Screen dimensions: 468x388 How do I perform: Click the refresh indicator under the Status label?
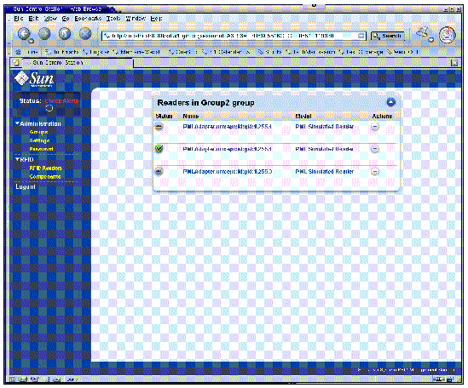tap(49, 108)
